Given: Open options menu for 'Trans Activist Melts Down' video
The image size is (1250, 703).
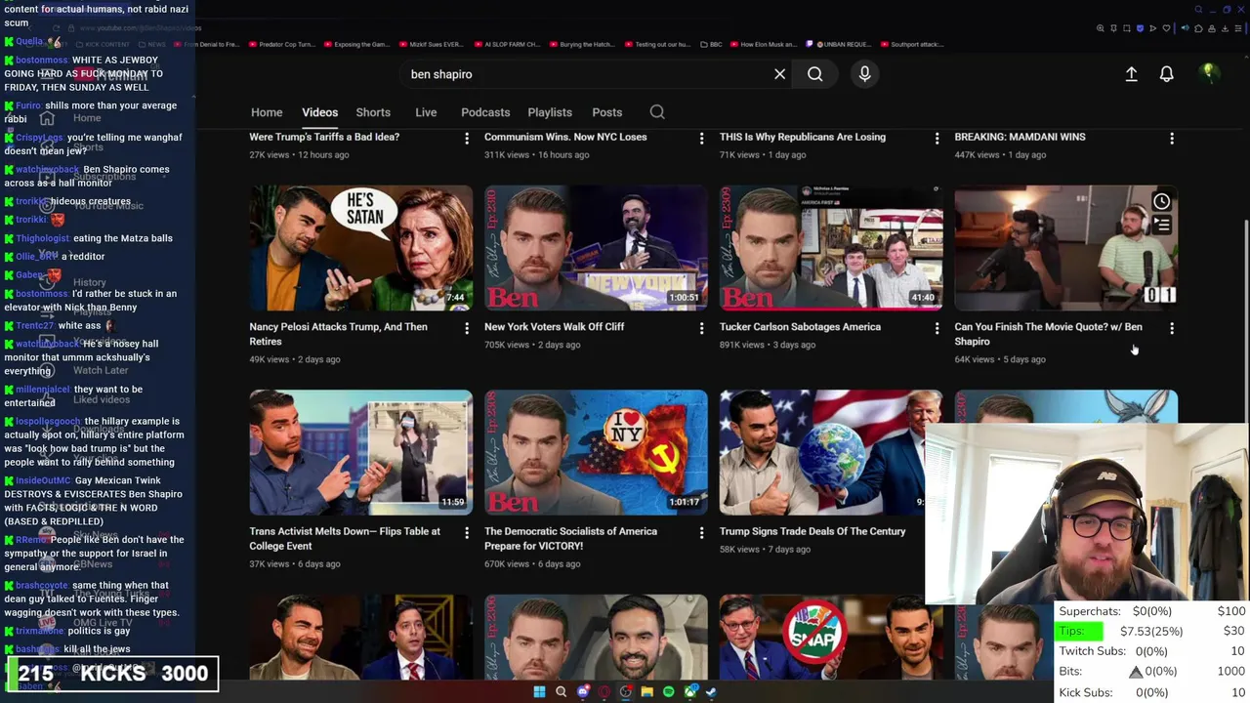Looking at the screenshot, I should pyautogui.click(x=466, y=533).
